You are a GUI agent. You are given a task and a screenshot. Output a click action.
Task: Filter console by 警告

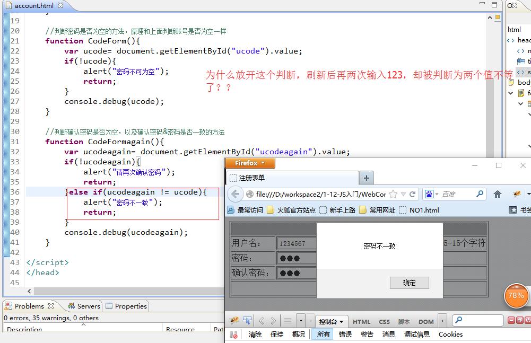point(367,335)
